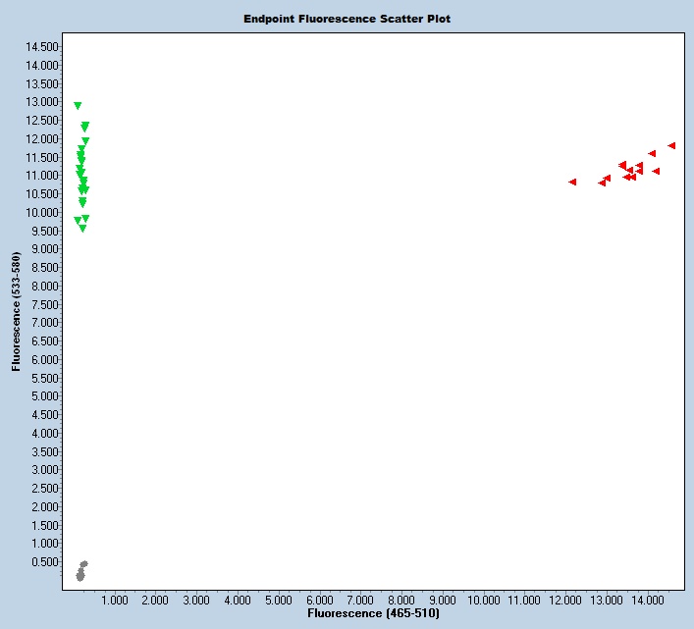Screen dimensions: 694x629
Task: Click the 14.000 tick label on x-axis
Action: (x=647, y=599)
